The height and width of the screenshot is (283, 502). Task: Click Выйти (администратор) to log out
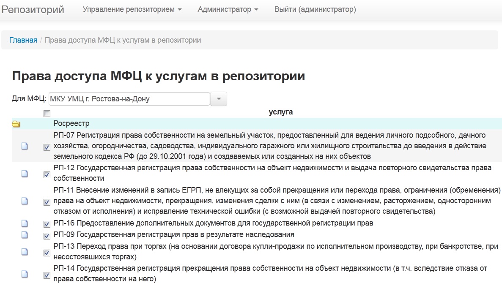click(315, 9)
